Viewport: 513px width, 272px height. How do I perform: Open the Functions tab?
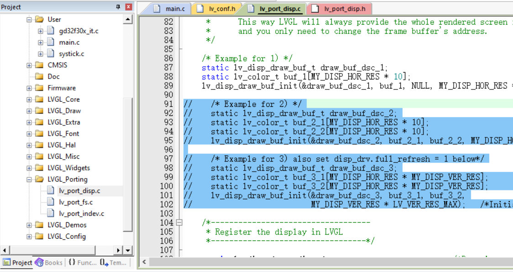coord(82,262)
